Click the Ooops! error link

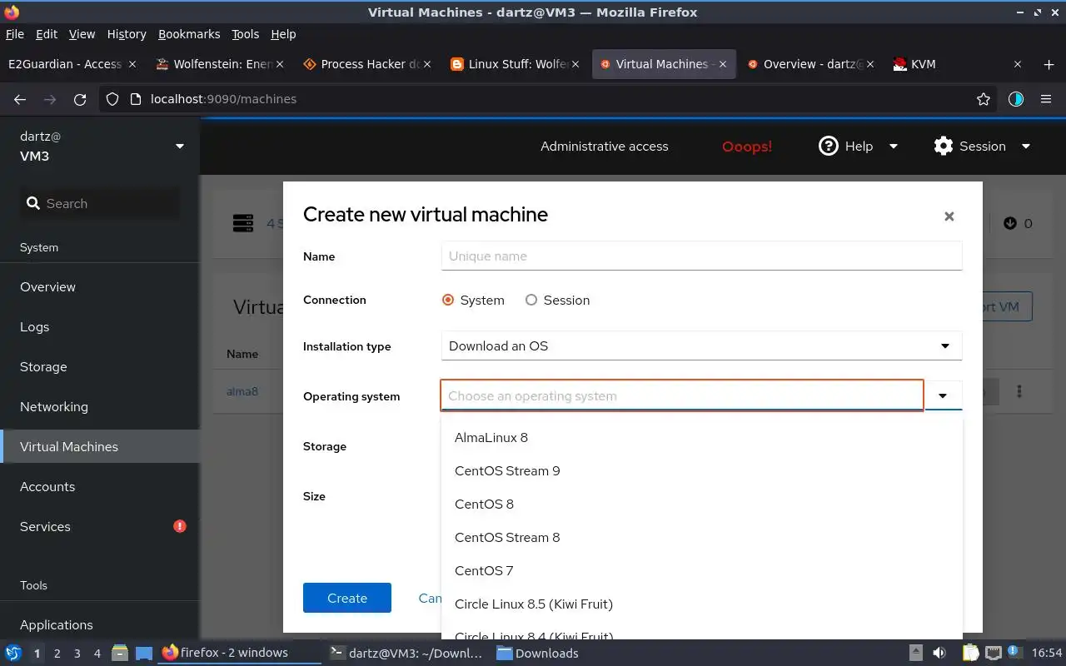pos(747,146)
